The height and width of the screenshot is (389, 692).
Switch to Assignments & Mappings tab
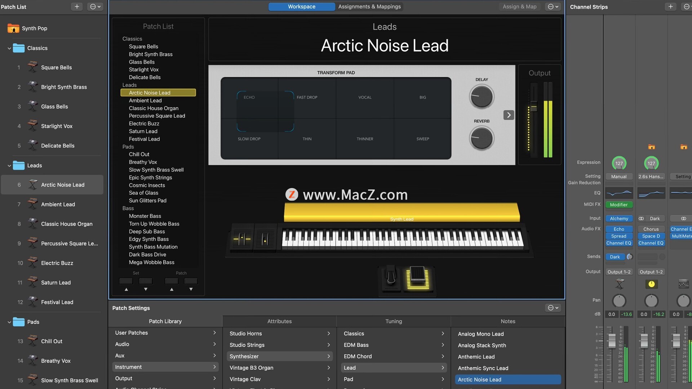tap(369, 6)
